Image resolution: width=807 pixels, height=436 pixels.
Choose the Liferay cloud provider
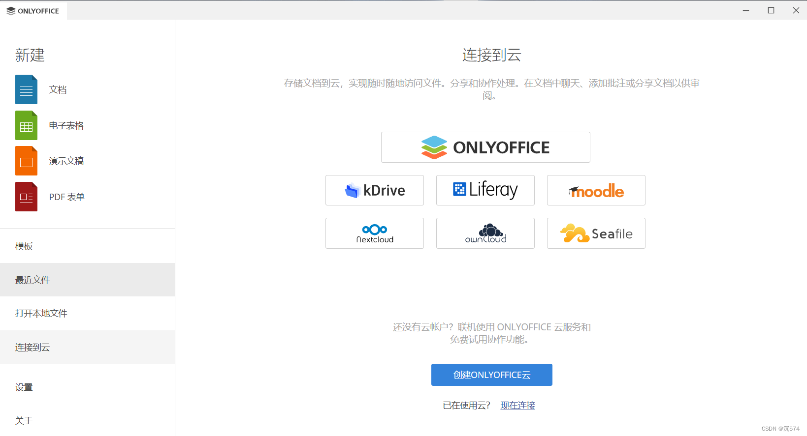485,190
